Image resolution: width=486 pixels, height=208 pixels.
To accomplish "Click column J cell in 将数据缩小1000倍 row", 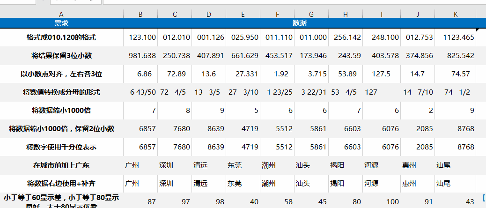I will (x=418, y=111).
